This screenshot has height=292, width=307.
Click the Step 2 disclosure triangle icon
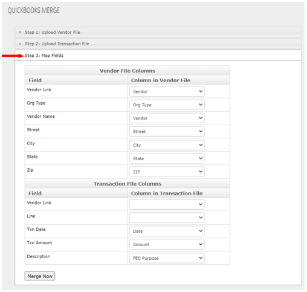[x=20, y=44]
